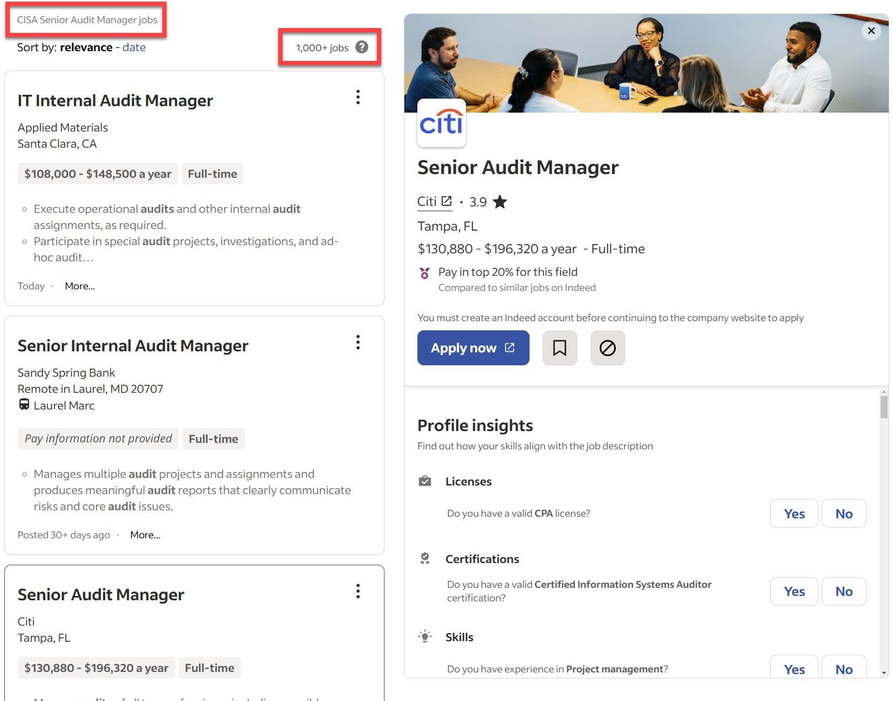Screen dimensions: 893x701
Task: Click 'Remote in Laurel, MD 20707' location
Action: point(90,389)
